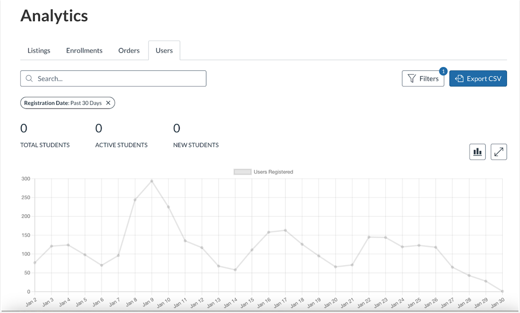
Task: Click the Jan 17 data point on chart
Action: click(x=285, y=230)
